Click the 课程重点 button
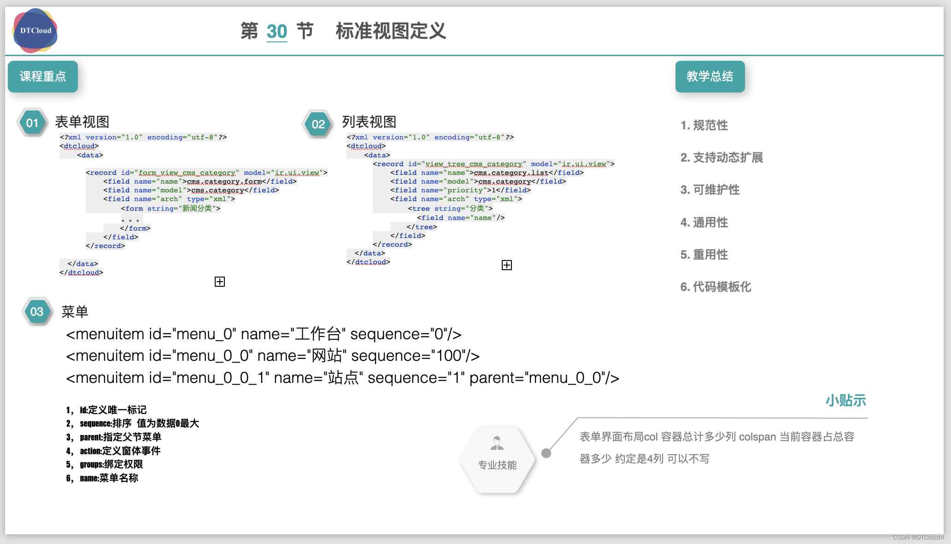This screenshot has height=544, width=951. click(x=43, y=76)
